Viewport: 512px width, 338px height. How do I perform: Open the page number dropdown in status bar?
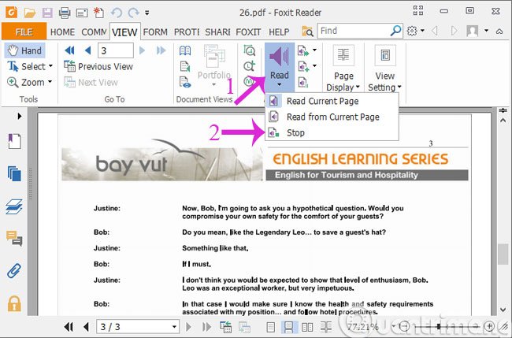pyautogui.click(x=174, y=326)
